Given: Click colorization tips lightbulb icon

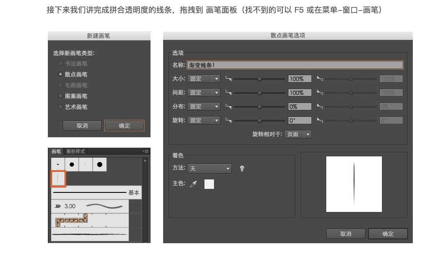Looking at the screenshot, I should [x=242, y=169].
